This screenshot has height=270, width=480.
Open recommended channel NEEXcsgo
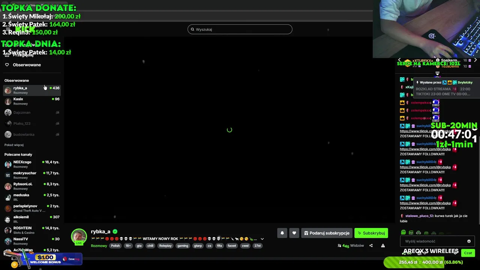pos(31,164)
